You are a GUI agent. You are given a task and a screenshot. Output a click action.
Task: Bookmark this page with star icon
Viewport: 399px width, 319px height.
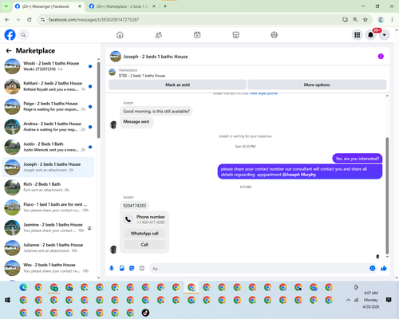click(x=365, y=19)
